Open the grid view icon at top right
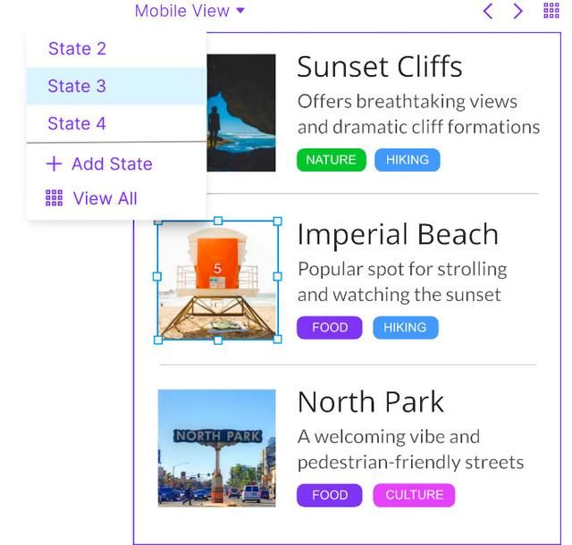Viewport: 572px width, 545px height. [x=551, y=11]
